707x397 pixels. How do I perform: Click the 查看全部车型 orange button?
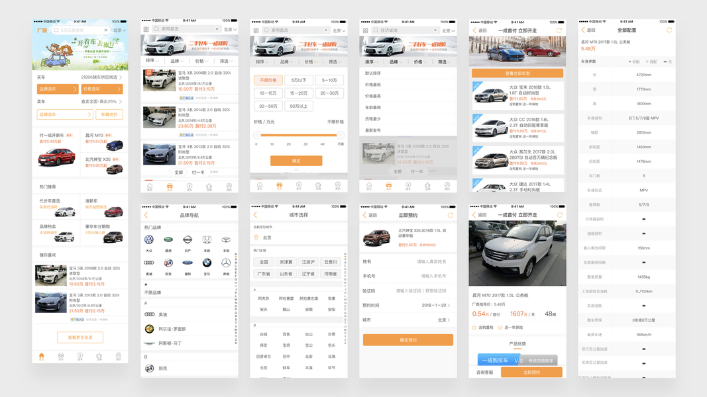517,73
